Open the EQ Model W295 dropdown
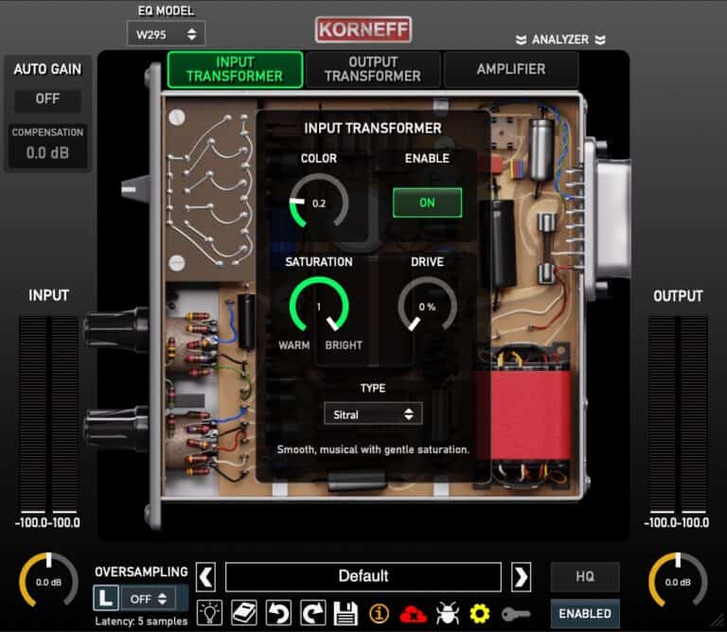The height and width of the screenshot is (632, 727). pos(166,34)
